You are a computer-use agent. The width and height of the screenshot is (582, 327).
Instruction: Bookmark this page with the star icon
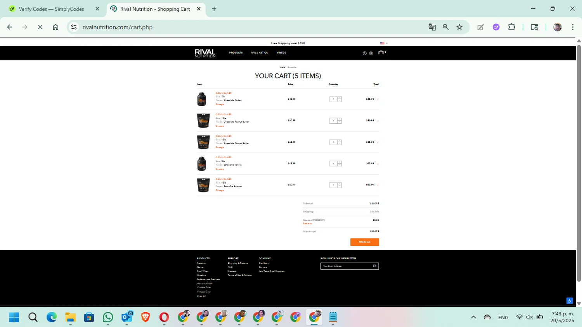[x=459, y=27]
